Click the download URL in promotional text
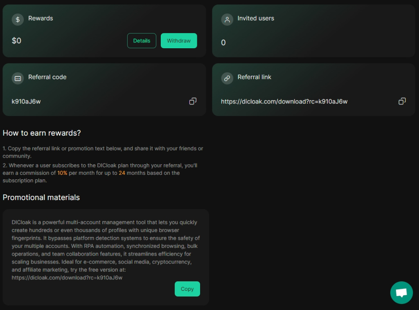This screenshot has width=419, height=310. tap(67, 278)
